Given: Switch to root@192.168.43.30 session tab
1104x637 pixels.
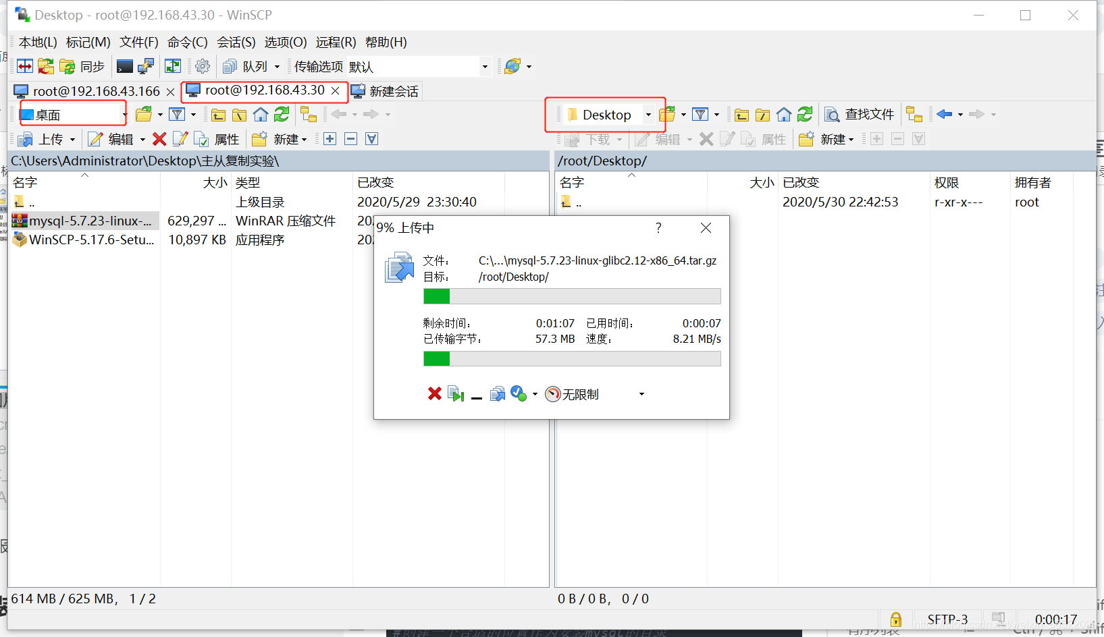Looking at the screenshot, I should pyautogui.click(x=257, y=90).
